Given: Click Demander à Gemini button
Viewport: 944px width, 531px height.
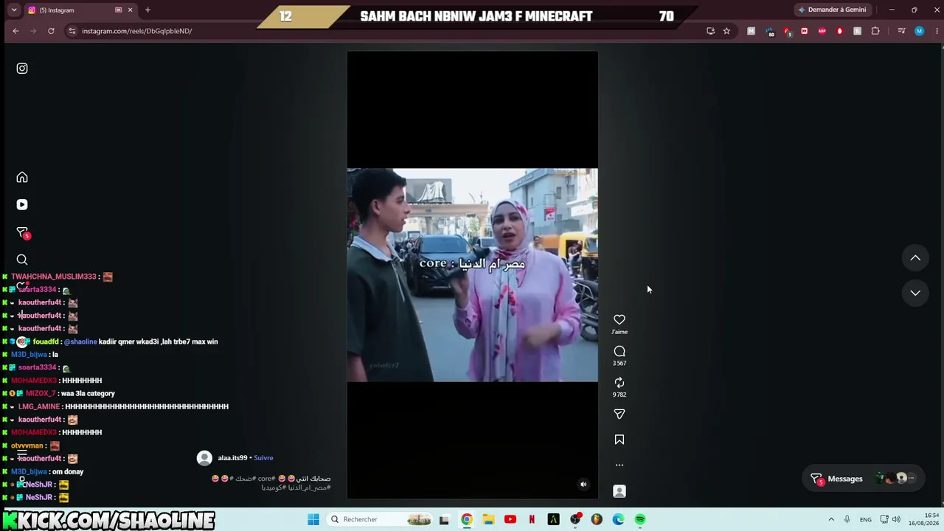Looking at the screenshot, I should pos(832,10).
